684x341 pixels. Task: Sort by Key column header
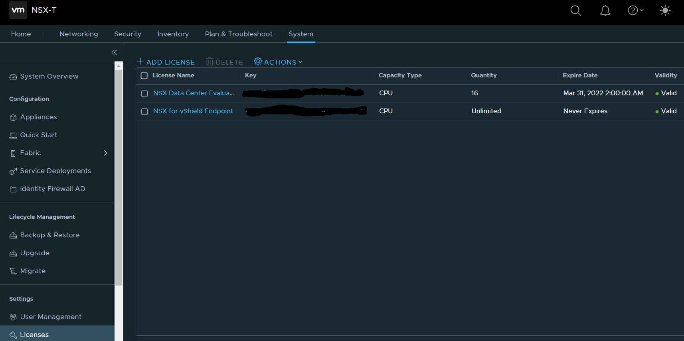[x=251, y=75]
